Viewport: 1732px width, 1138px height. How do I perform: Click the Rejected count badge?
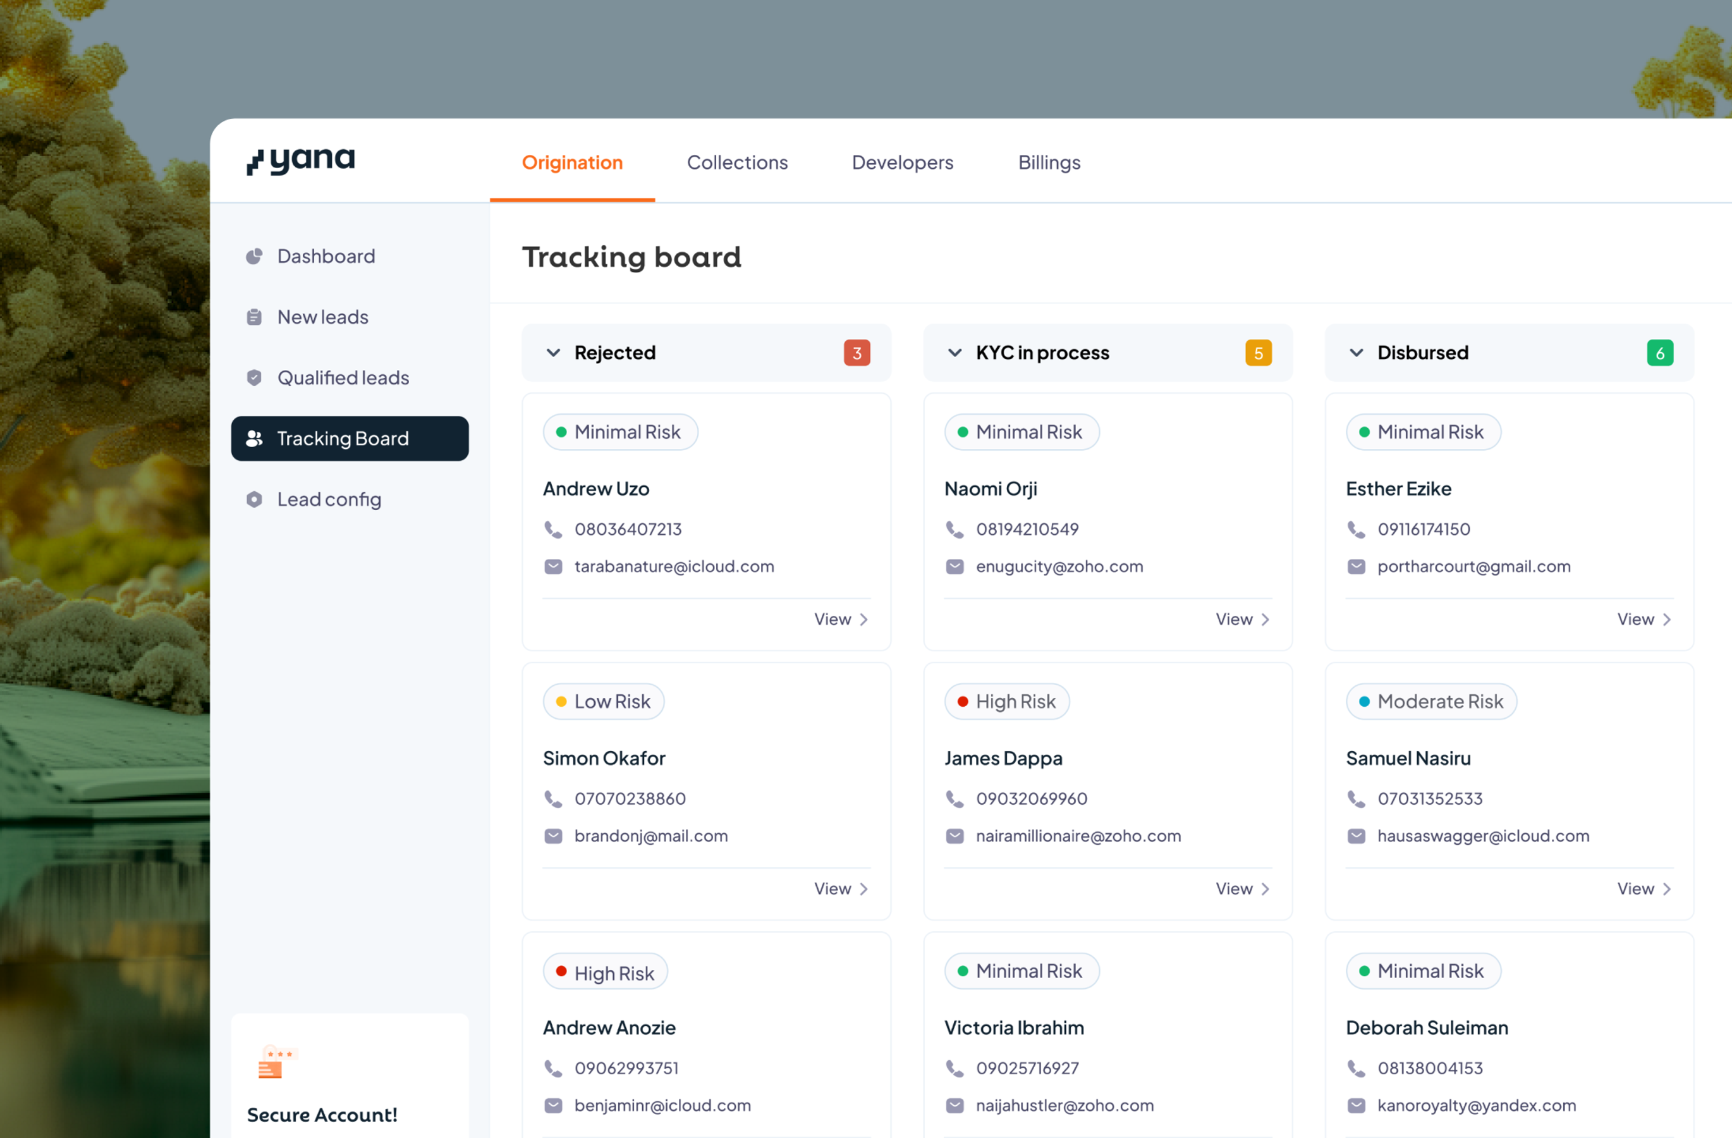(857, 353)
